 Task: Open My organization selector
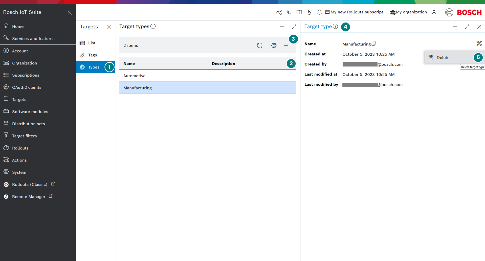coord(408,12)
